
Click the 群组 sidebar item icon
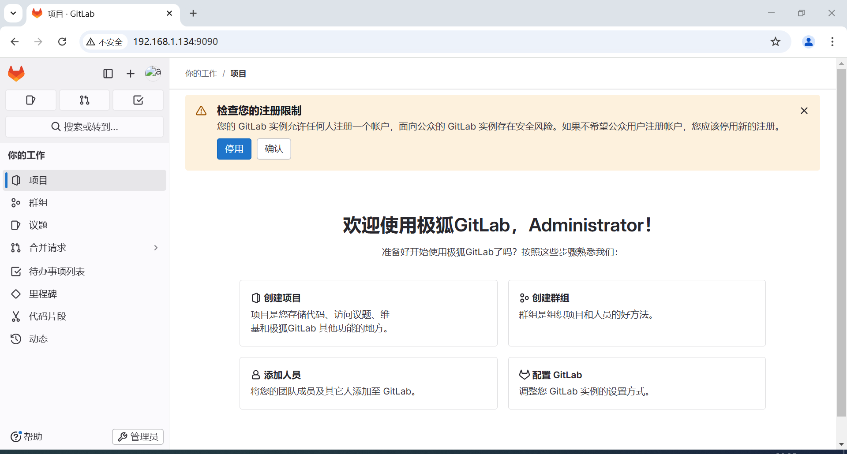[x=16, y=203]
